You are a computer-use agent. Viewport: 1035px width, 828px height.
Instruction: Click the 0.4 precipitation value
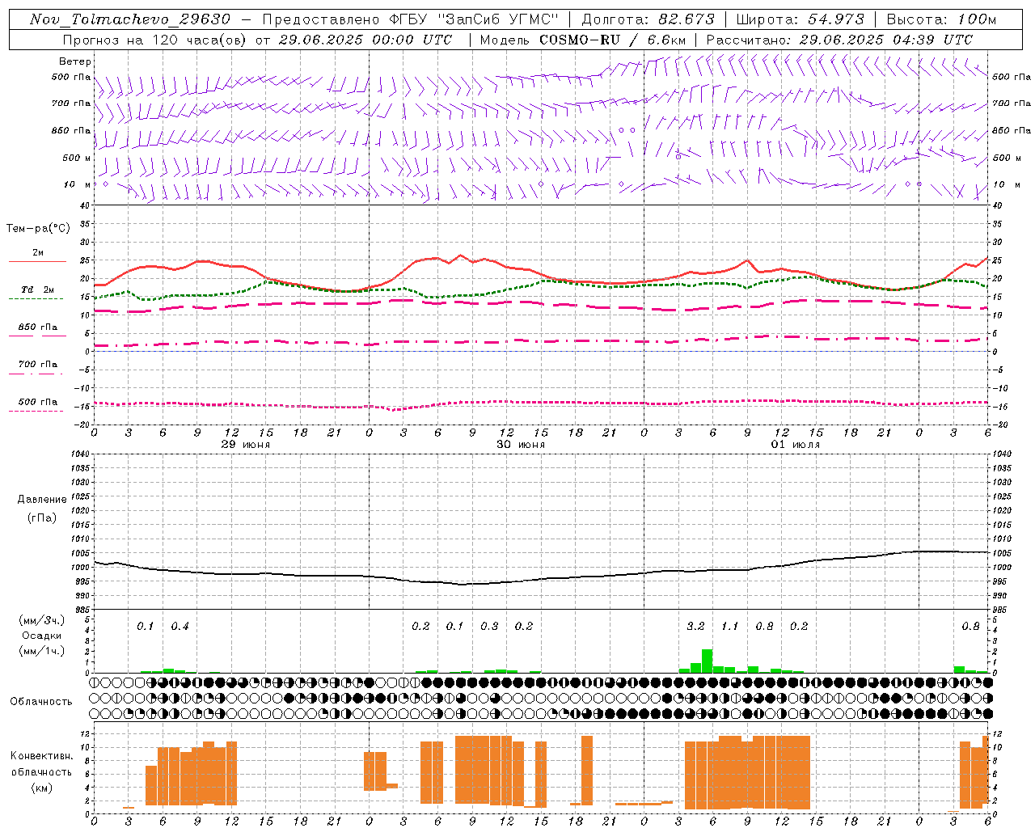click(180, 627)
